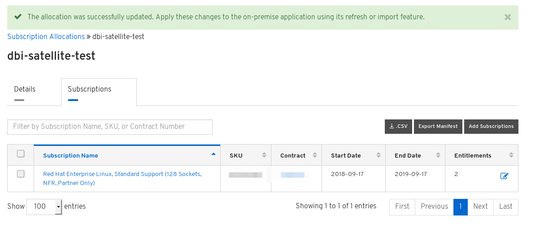Click the dbi-satellite-test page heading
544x233 pixels.
coord(52,56)
